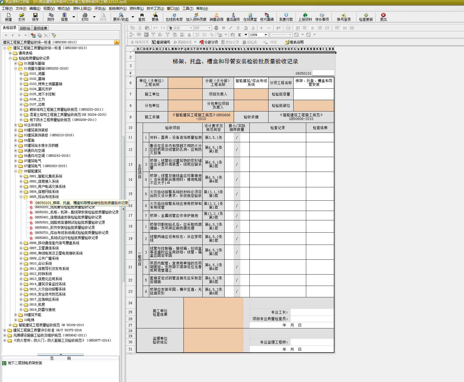Open the 附件 attachments tool
Viewport: 464px width, 382px height.
(x=51, y=17)
